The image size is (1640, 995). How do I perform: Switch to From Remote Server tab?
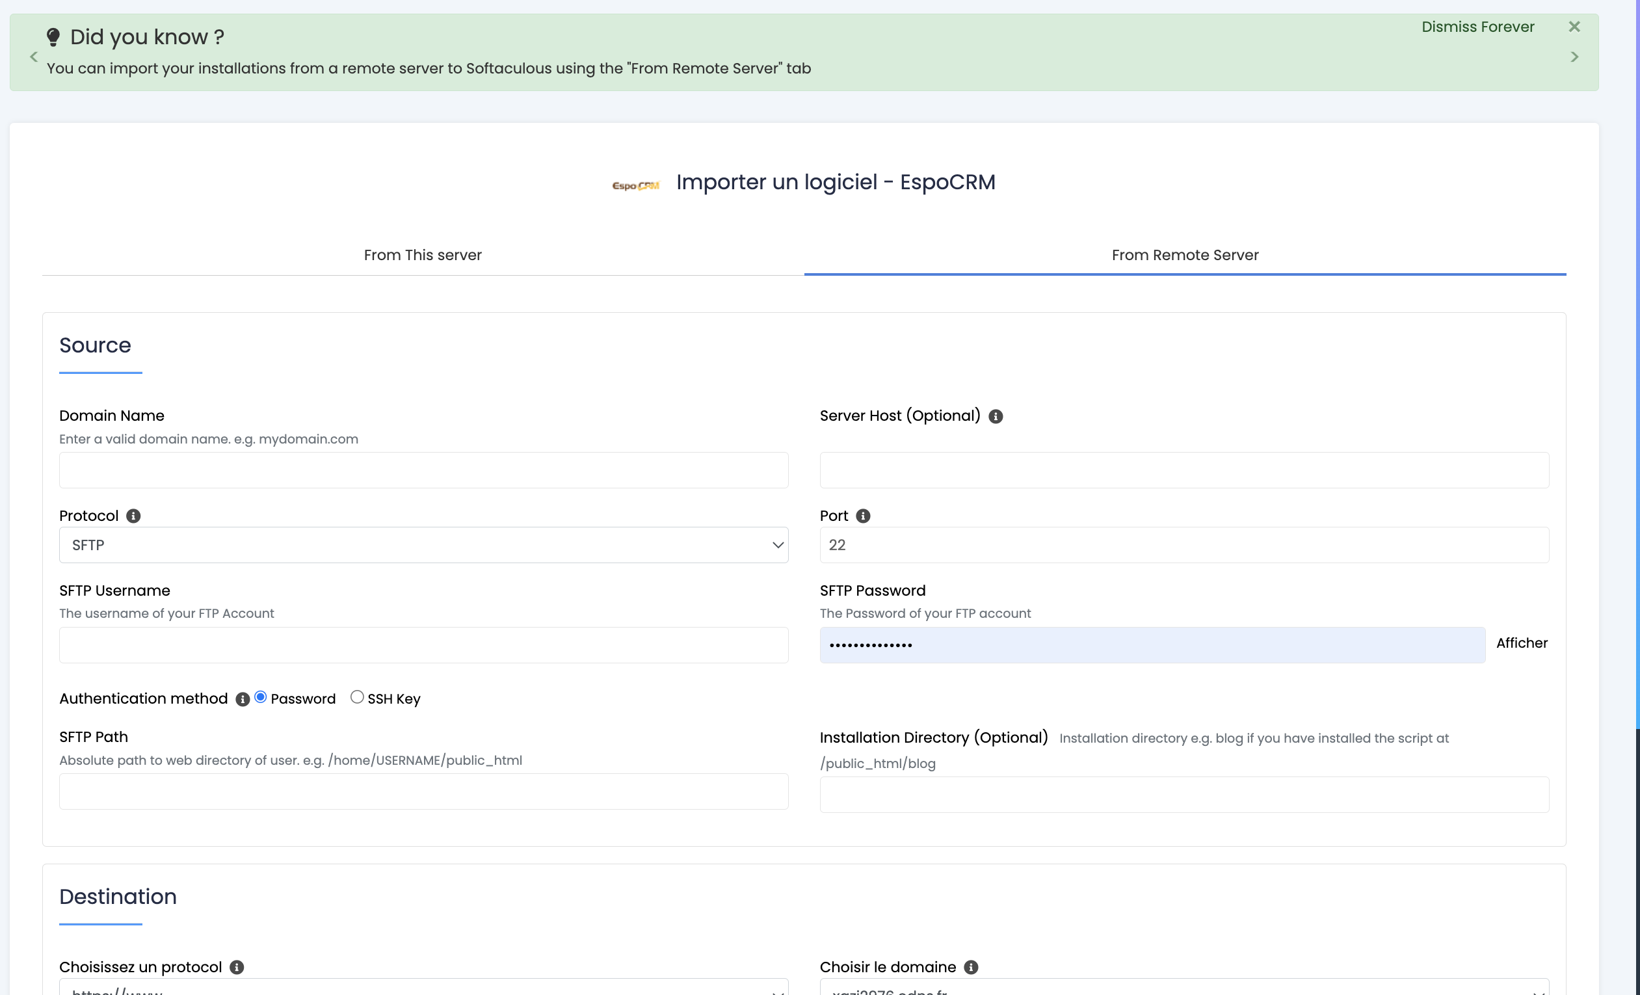(1184, 255)
